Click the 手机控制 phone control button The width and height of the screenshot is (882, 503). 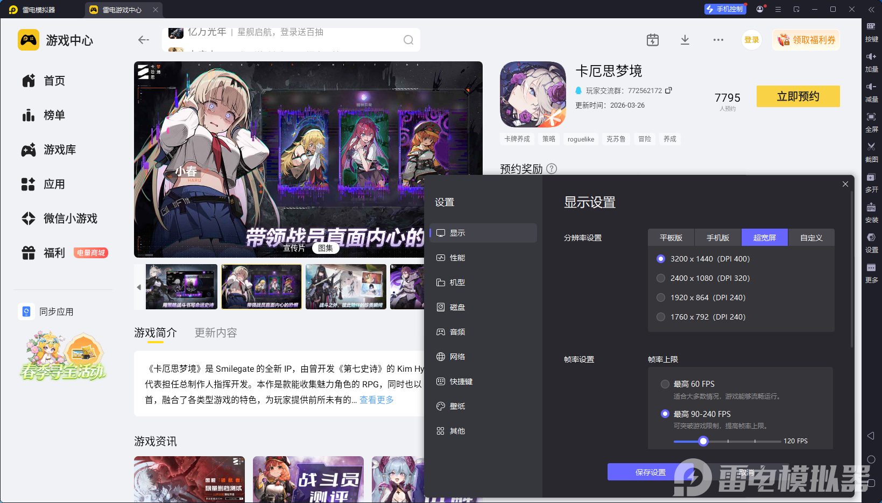725,9
